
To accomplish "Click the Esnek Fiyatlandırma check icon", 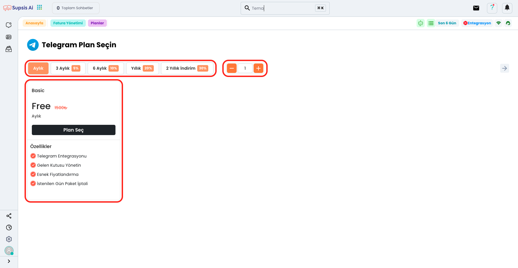I will pos(33,174).
